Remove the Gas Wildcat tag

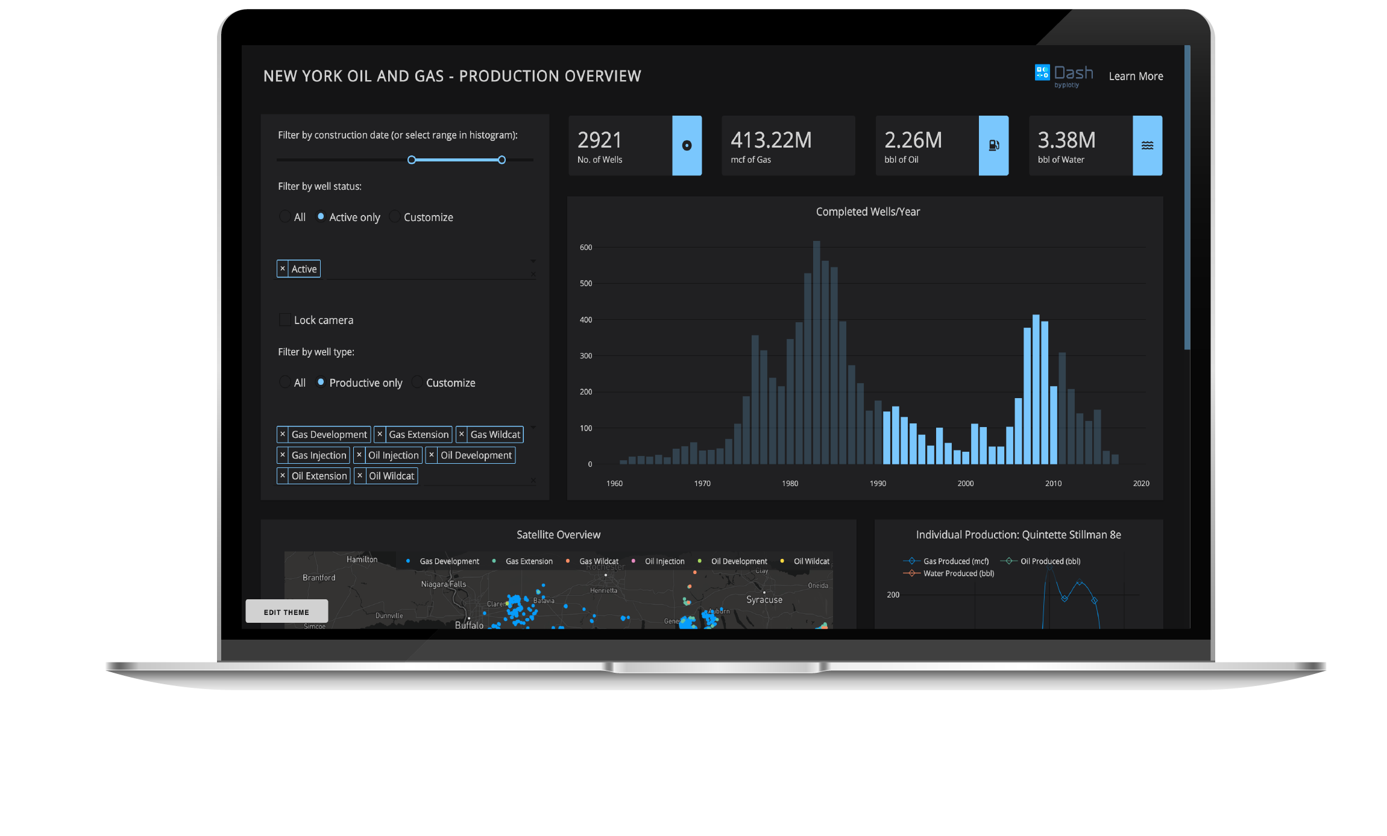click(x=462, y=434)
